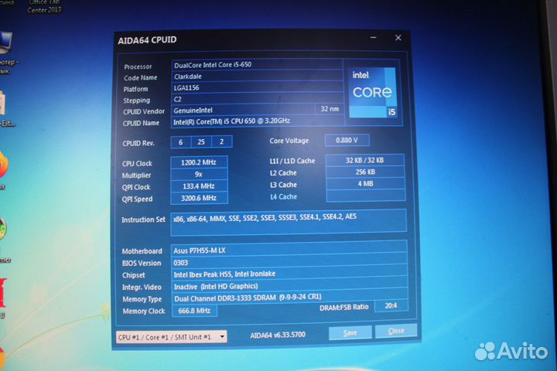Click the Intel Core i5 logo
The image size is (557, 371).
(373, 93)
